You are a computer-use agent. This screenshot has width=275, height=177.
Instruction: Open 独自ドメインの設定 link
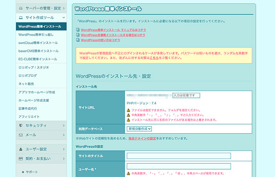(x=142, y=138)
